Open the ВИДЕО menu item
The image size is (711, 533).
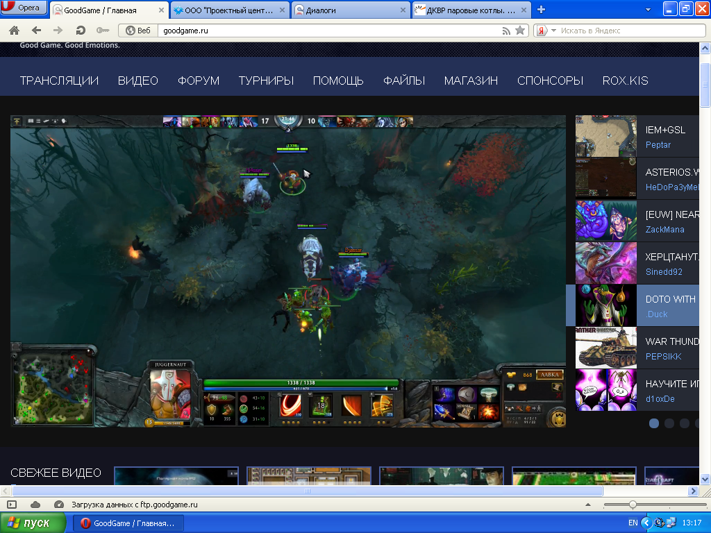pos(138,81)
